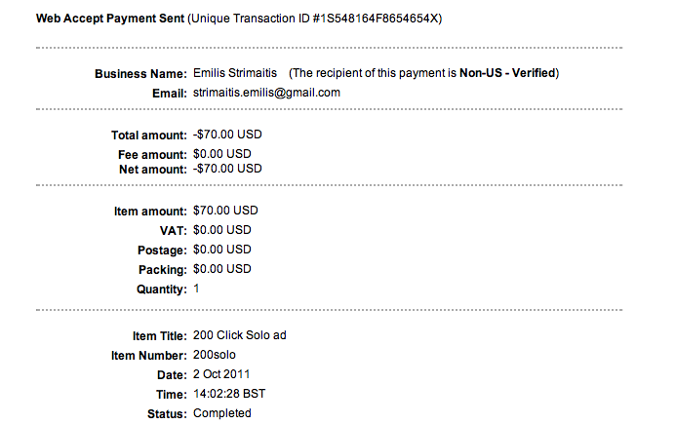This screenshot has height=424, width=676.
Task: Click the VAT value $0.00 USD
Action: click(x=222, y=230)
